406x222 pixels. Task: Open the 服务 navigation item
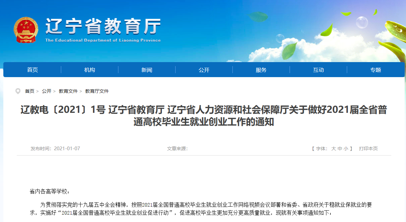point(261,70)
